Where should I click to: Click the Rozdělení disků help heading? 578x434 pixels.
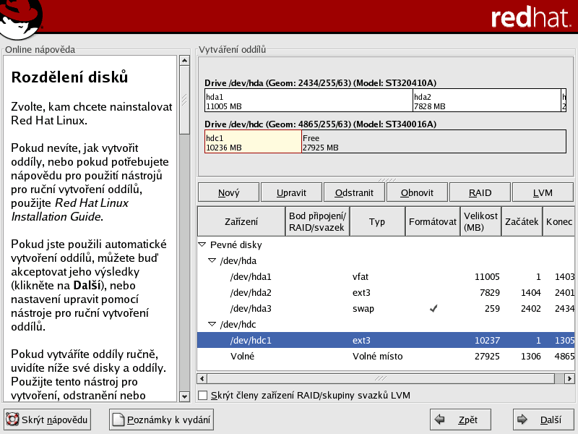coord(69,77)
